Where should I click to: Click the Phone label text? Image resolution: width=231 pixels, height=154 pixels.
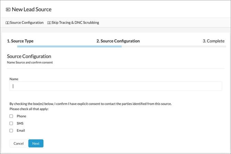(x=21, y=116)
